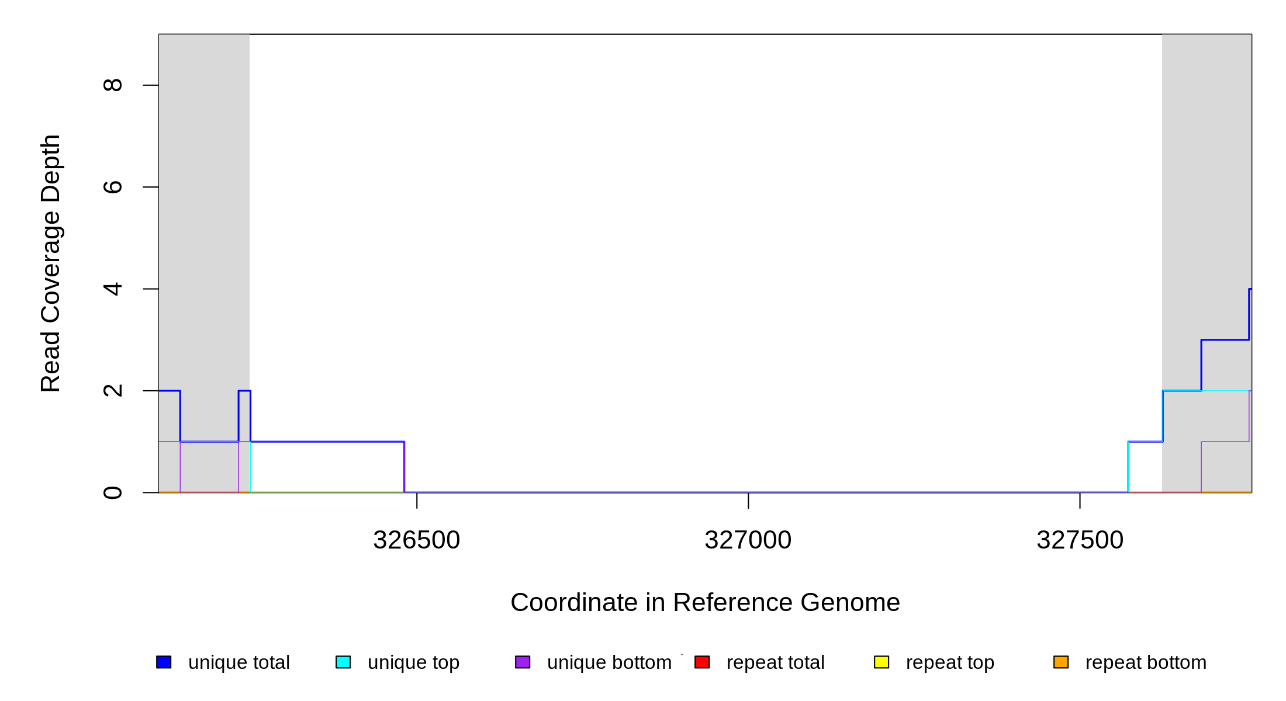Click the cyan unique top legend swatch

coord(343,662)
